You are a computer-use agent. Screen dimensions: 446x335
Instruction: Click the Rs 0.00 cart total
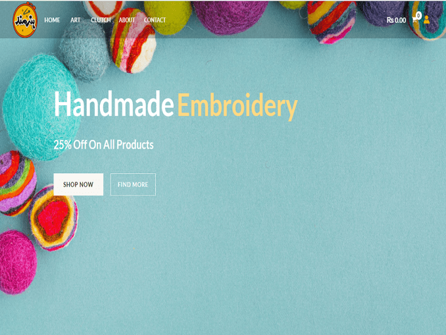396,20
